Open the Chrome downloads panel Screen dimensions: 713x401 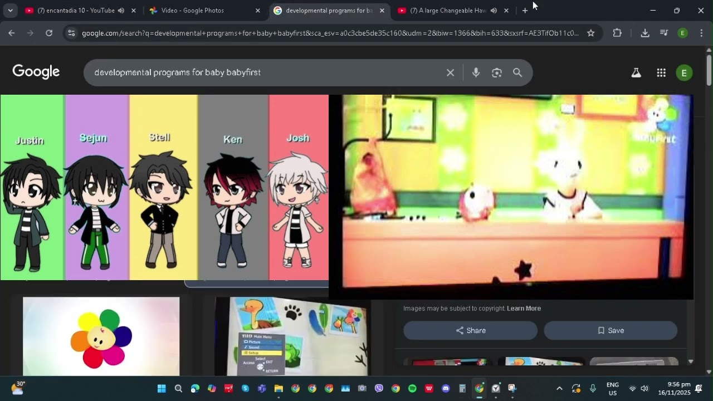point(645,33)
